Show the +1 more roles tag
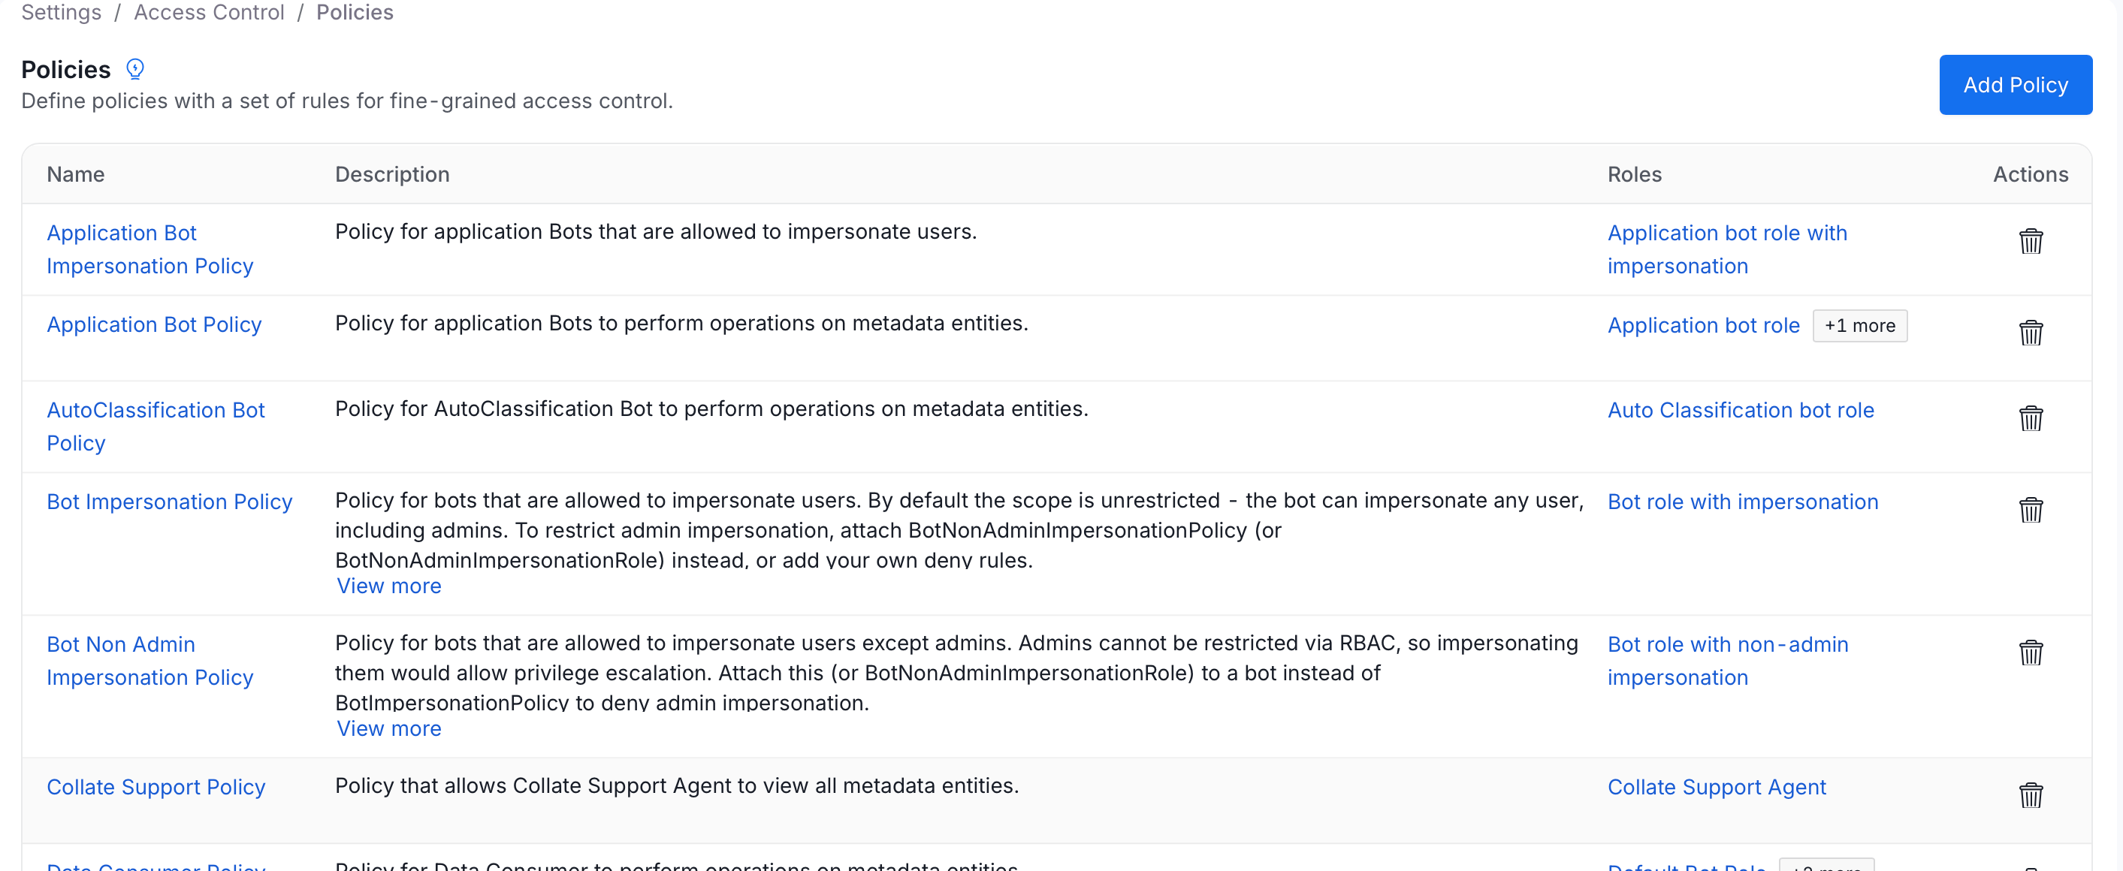This screenshot has width=2123, height=871. pyautogui.click(x=1859, y=325)
